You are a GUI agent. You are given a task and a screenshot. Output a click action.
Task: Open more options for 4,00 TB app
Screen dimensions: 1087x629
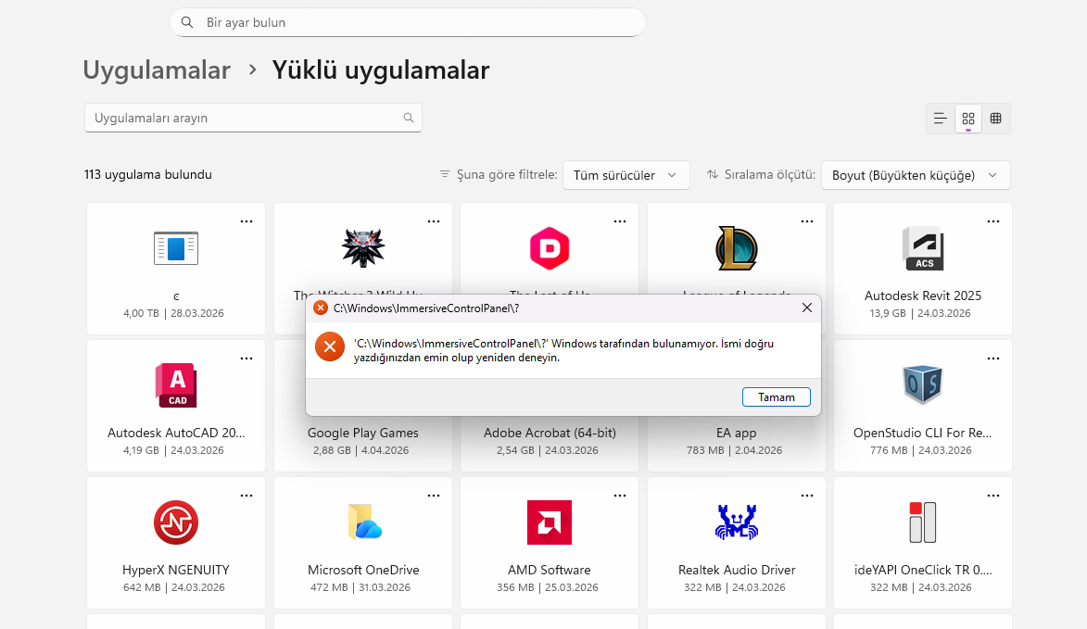point(246,221)
